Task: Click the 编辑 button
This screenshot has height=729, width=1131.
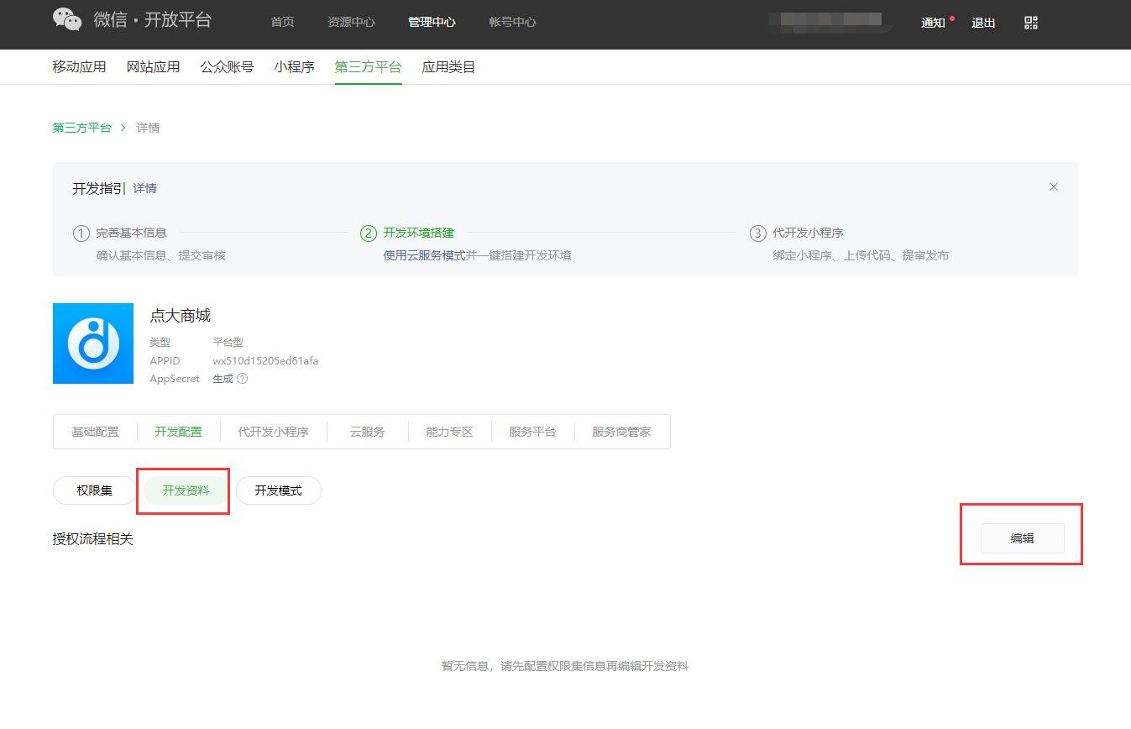Action: tap(1023, 538)
